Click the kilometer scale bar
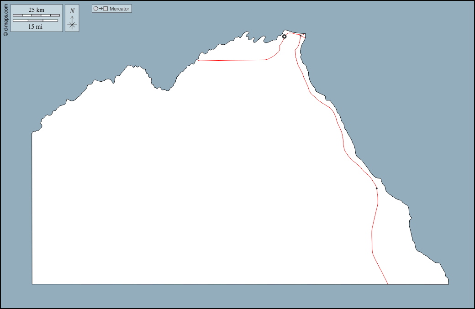The height and width of the screenshot is (309, 475). [36, 16]
